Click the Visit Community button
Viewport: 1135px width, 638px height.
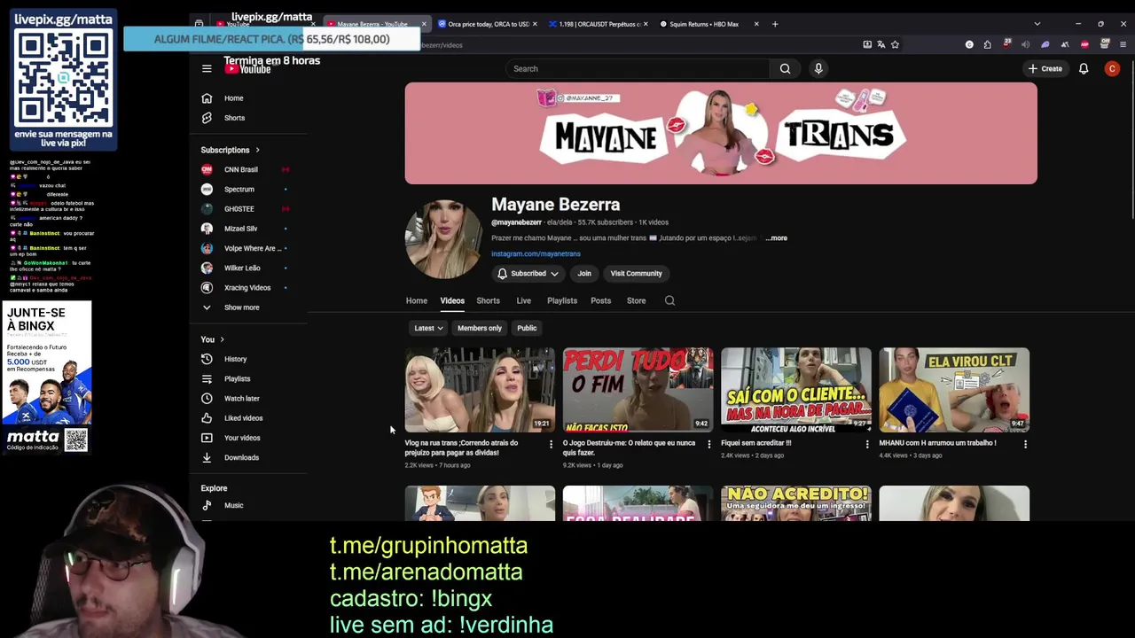636,274
